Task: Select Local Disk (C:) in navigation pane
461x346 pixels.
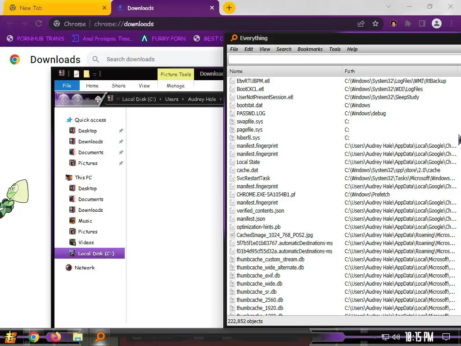Action: pyautogui.click(x=90, y=253)
